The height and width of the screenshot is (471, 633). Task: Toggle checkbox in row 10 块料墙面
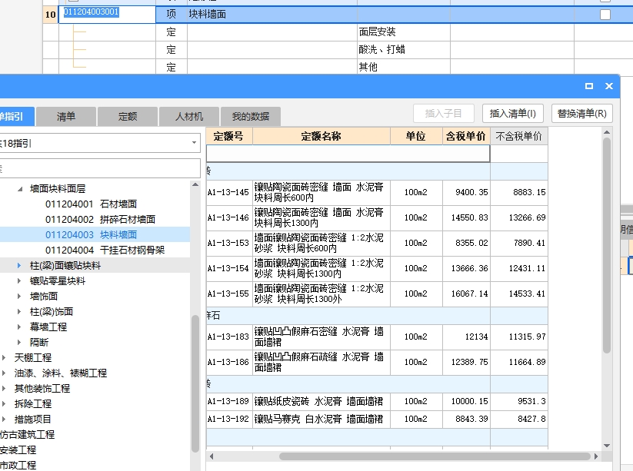point(605,15)
